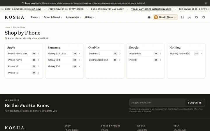Click Shop Now in announcement bar
The width and height of the screenshot is (210, 131).
point(35,9)
